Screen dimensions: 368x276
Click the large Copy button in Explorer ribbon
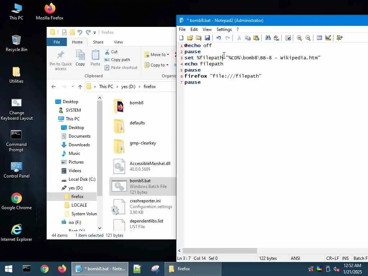pos(80,58)
